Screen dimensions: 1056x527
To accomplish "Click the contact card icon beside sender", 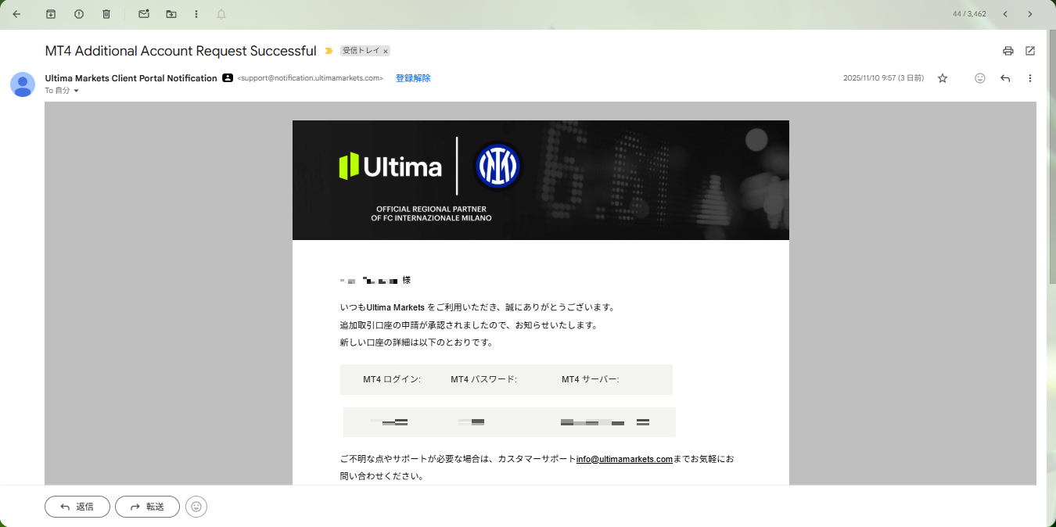I will pyautogui.click(x=228, y=78).
